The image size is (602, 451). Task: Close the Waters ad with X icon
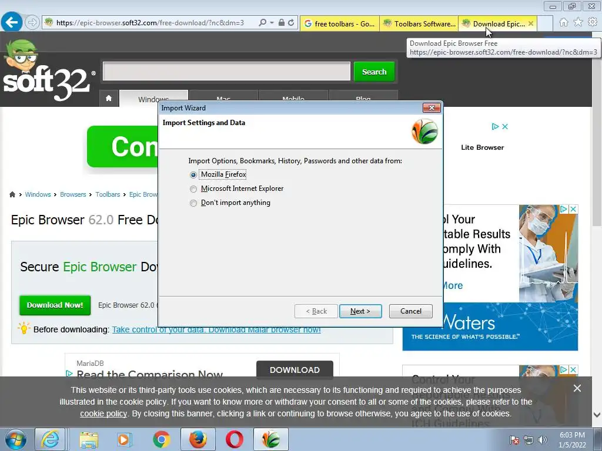573,209
